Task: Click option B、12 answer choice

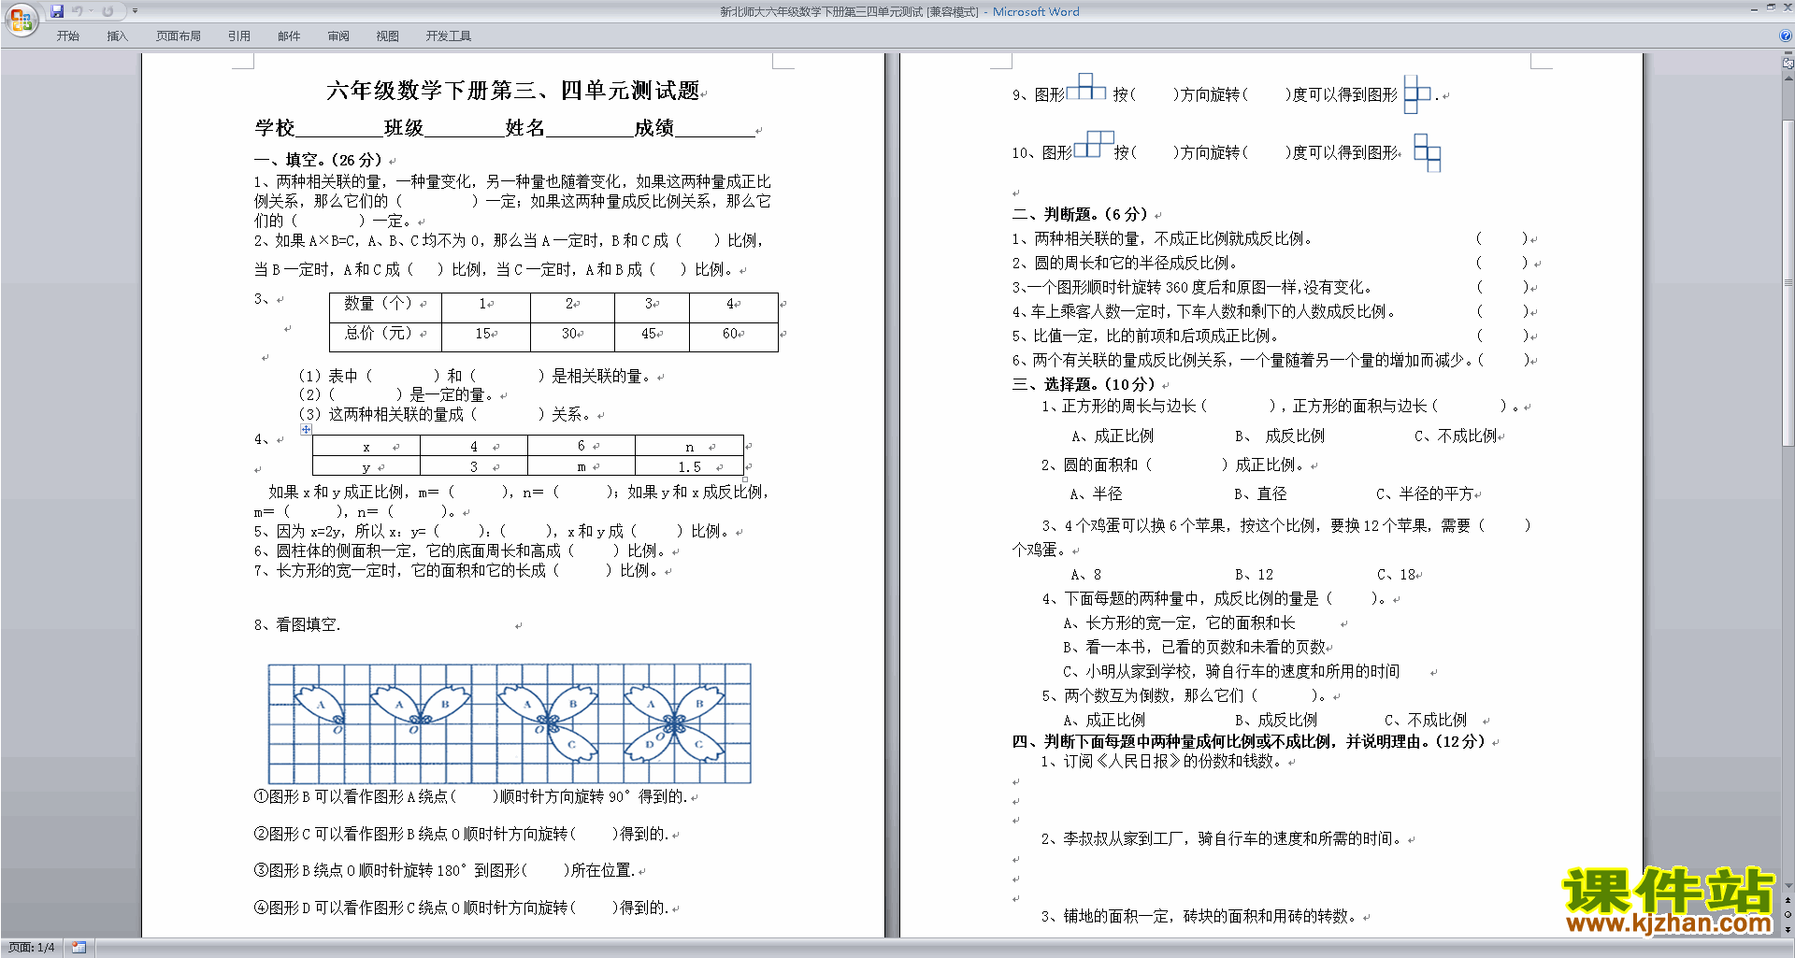Action: 1254,574
